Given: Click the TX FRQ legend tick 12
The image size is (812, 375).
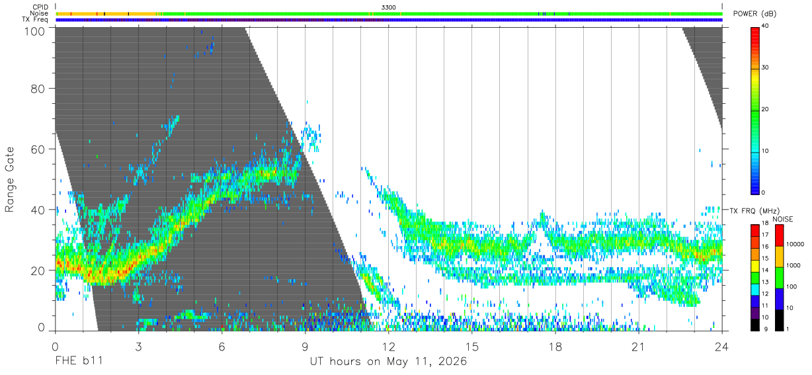Looking at the screenshot, I should point(766,293).
